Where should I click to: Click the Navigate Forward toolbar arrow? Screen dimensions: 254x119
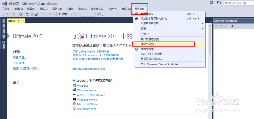14,14
